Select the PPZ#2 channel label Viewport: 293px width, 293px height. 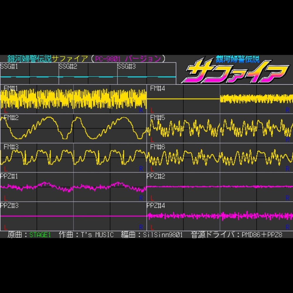point(156,176)
